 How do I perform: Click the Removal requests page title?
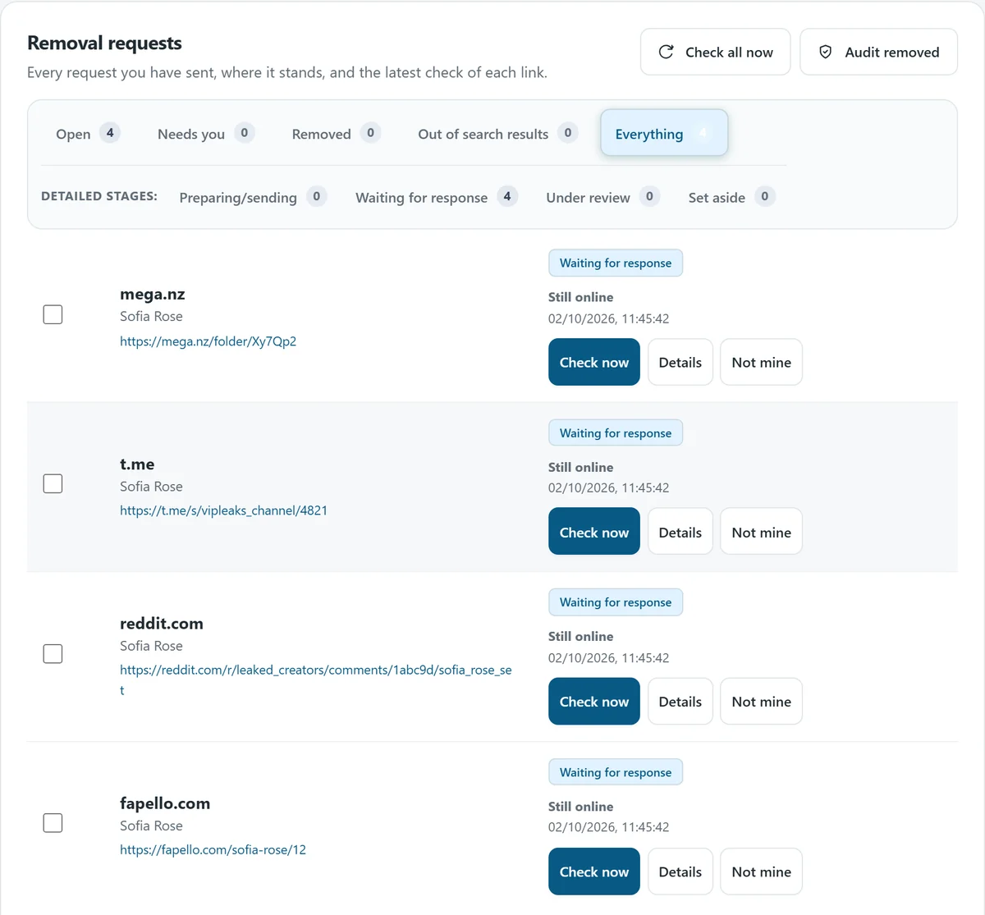click(x=105, y=43)
